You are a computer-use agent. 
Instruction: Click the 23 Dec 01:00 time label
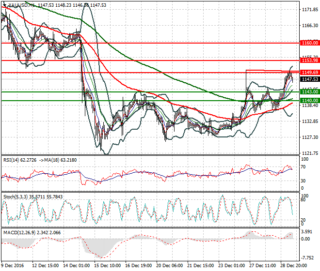(232, 266)
